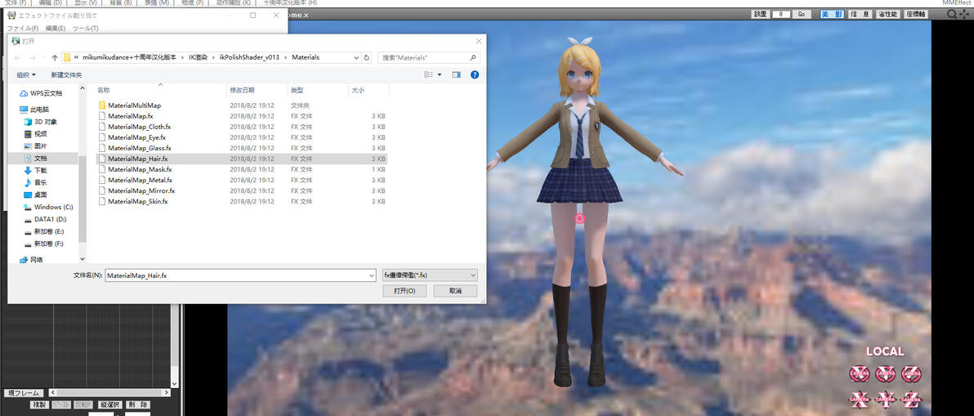This screenshot has height=416, width=974.
Task: Open the fx file type filter dropdown
Action: tap(430, 275)
